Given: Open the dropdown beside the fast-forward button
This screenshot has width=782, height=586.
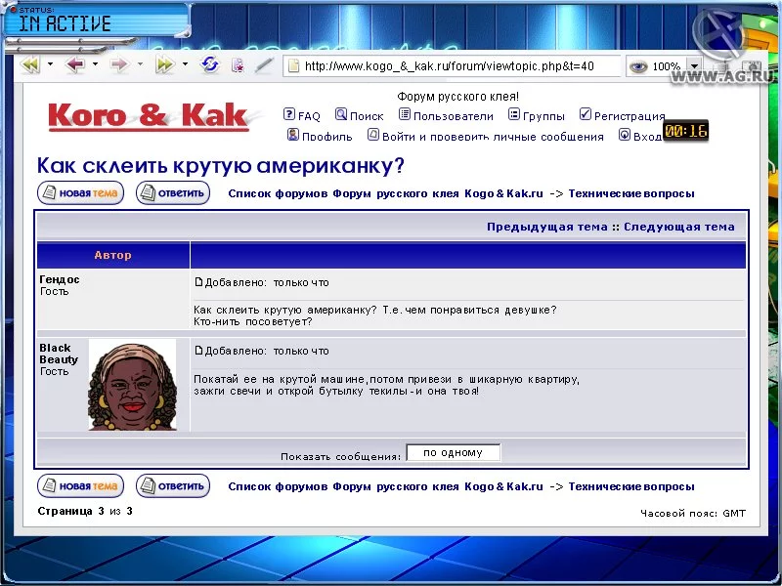Looking at the screenshot, I should tap(185, 64).
